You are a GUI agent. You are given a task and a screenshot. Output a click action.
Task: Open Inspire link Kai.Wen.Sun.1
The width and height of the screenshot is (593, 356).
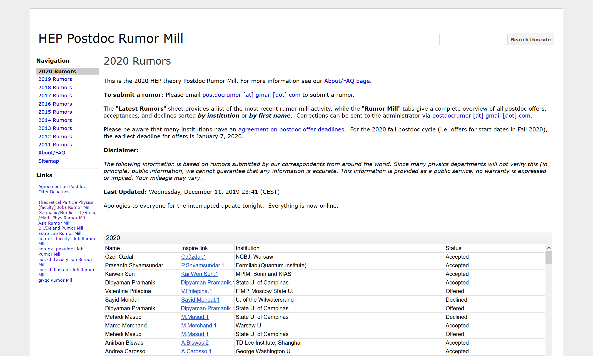point(200,274)
